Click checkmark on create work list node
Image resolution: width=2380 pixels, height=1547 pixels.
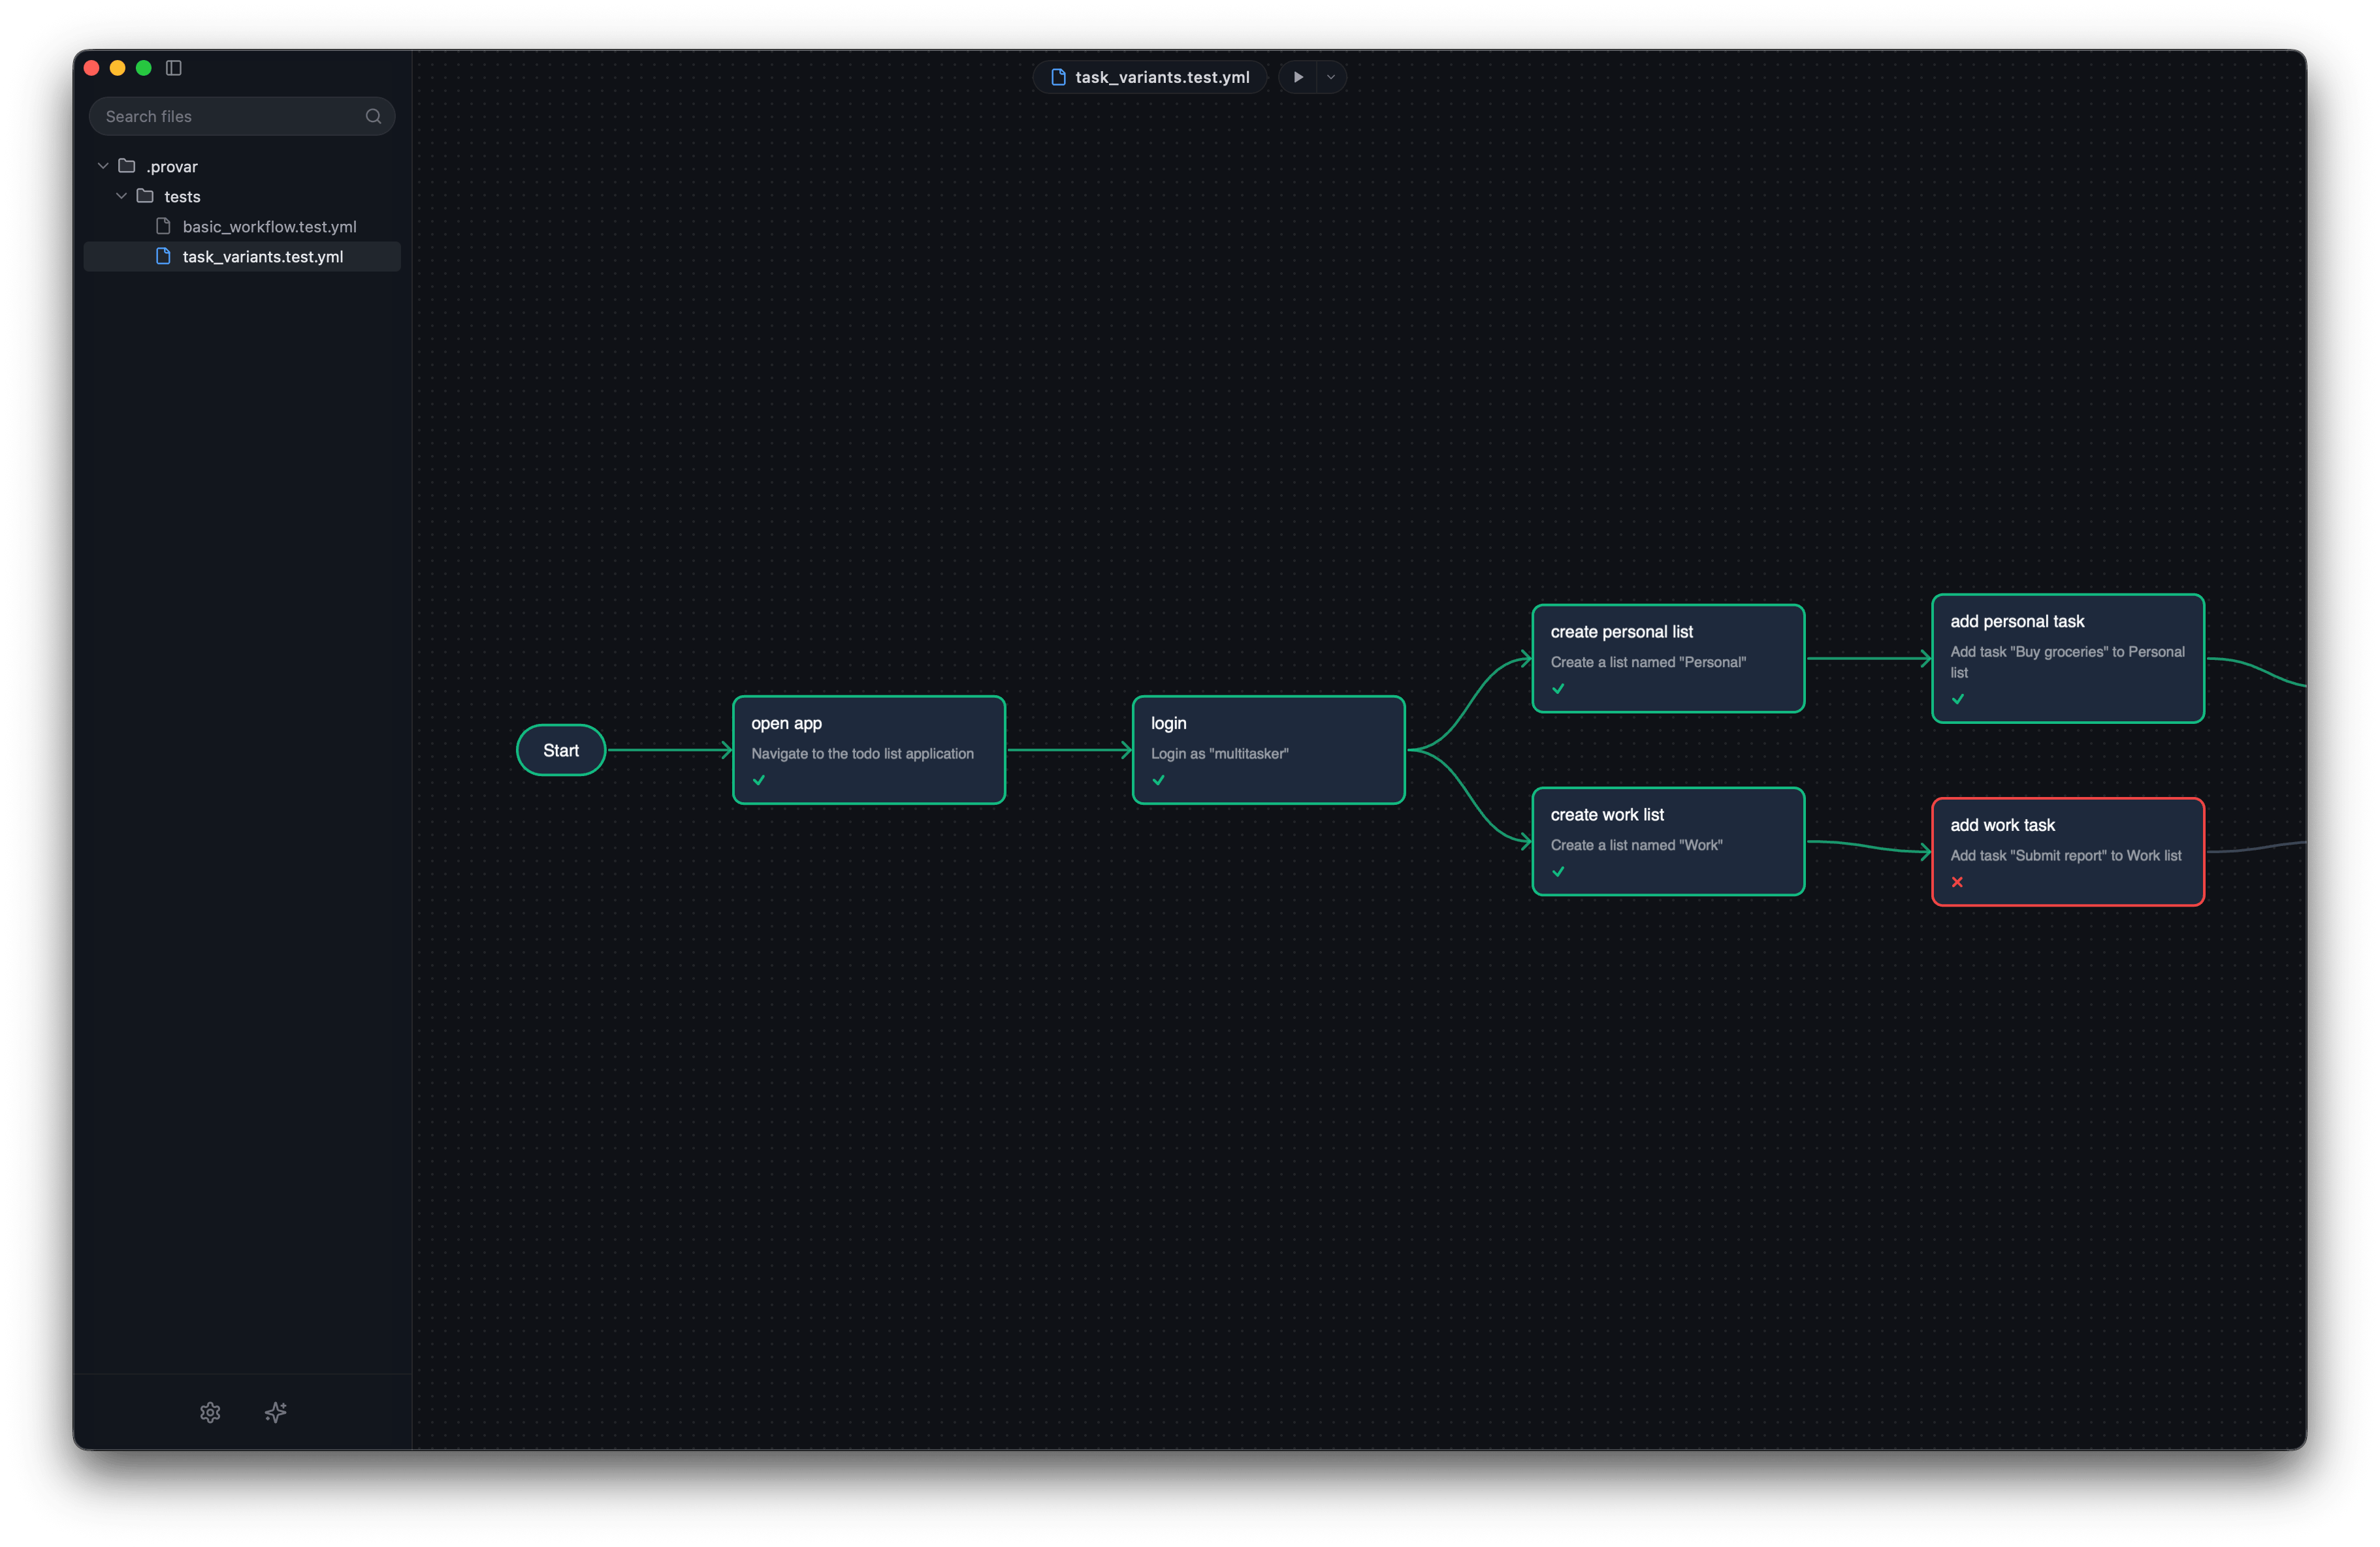coord(1558,871)
